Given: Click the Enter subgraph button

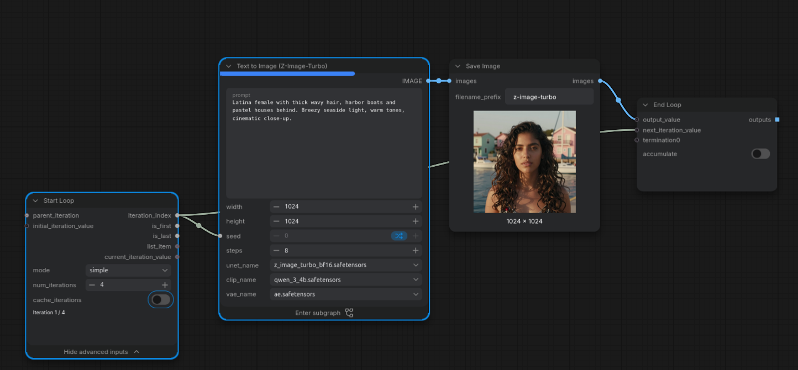Looking at the screenshot, I should pos(324,313).
